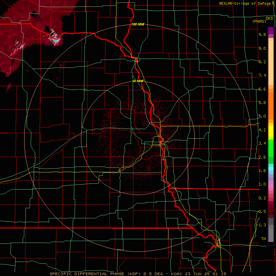Image resolution: width=276 pixels, height=276 pixels.
Task: Click the 1.8 value on the color scale
Action: click(x=262, y=171)
